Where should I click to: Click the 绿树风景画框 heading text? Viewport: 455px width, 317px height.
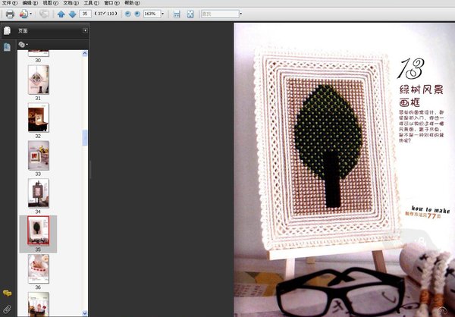(422, 96)
